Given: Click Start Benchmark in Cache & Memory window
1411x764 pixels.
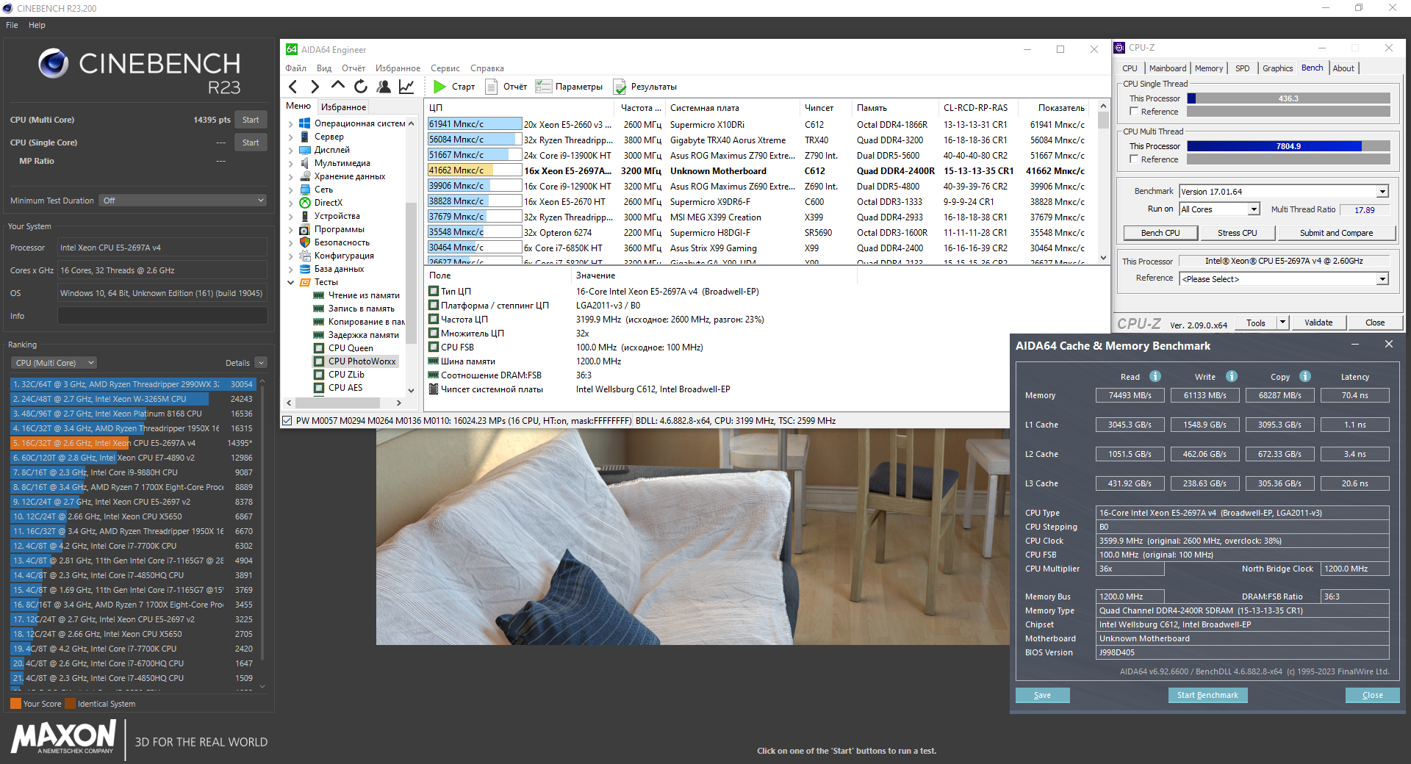Looking at the screenshot, I should (x=1207, y=695).
